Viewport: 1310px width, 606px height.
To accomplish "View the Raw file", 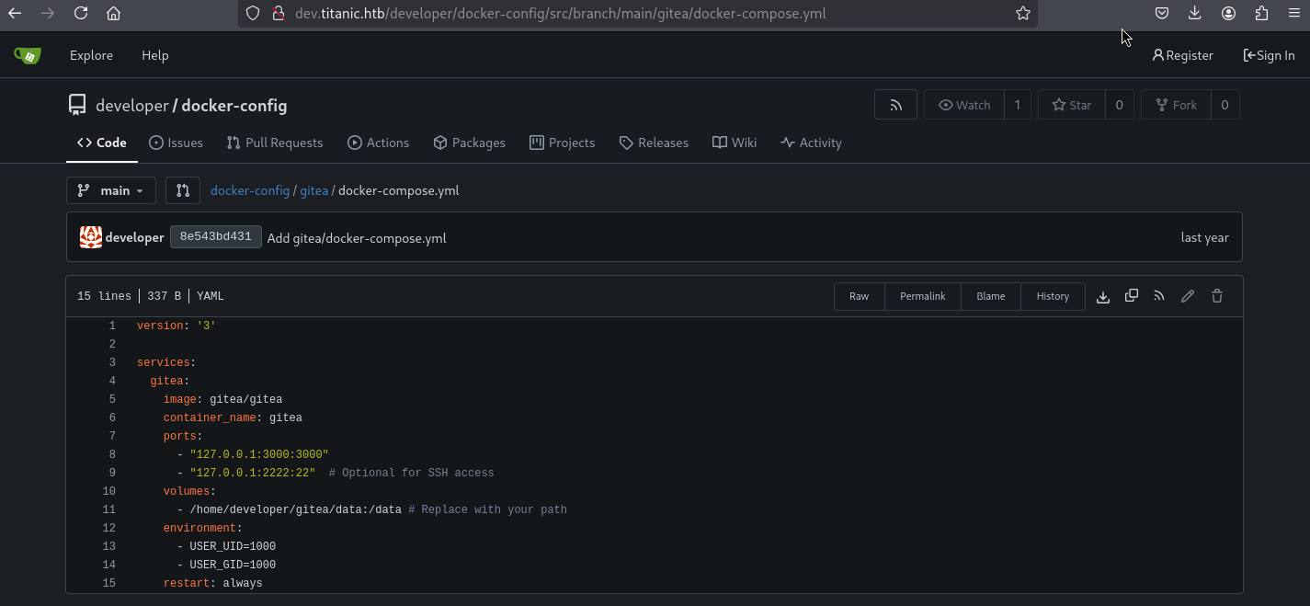I will [x=860, y=296].
